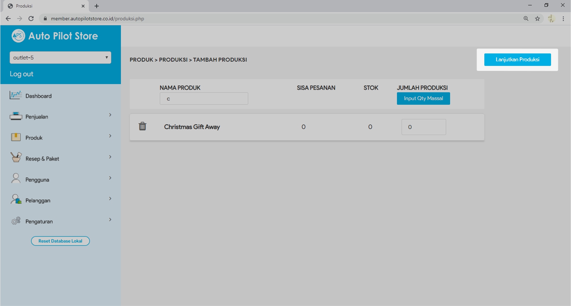Open the Pengguna menu item
Image resolution: width=571 pixels, height=306 pixels.
[x=37, y=180]
